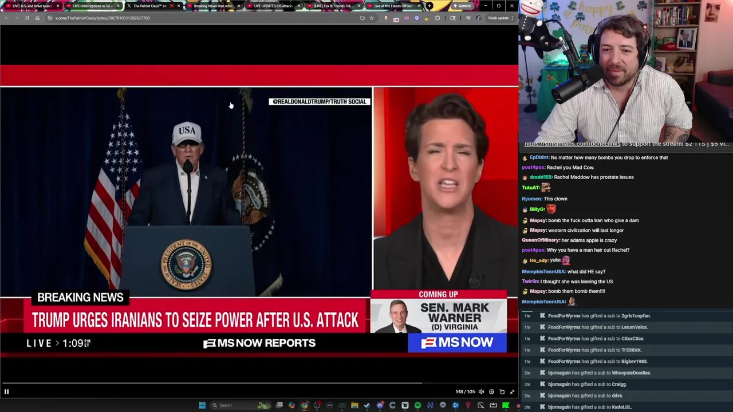Reload the current page

(27, 18)
